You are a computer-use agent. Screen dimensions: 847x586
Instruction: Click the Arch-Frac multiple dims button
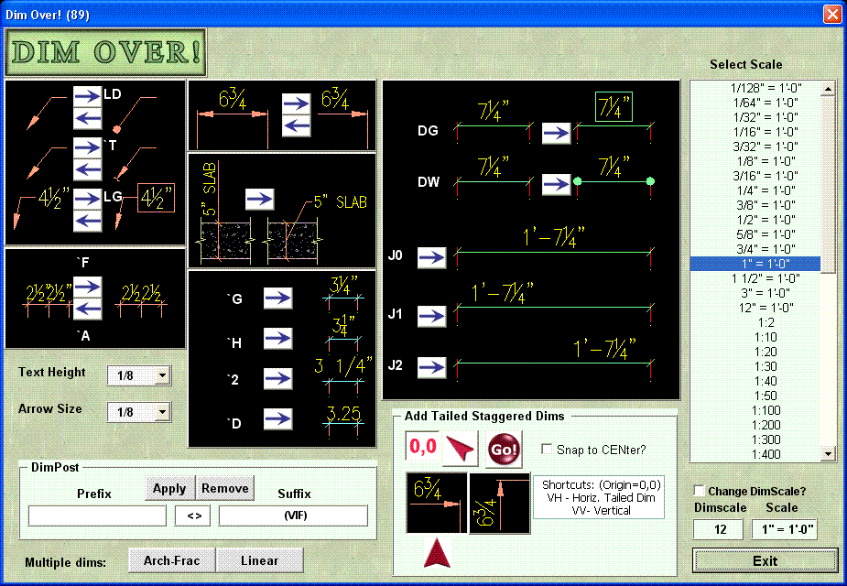click(172, 560)
